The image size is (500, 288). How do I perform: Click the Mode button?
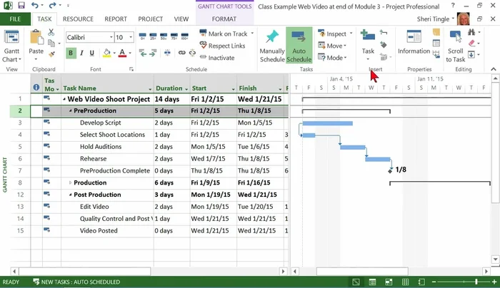[x=332, y=58]
